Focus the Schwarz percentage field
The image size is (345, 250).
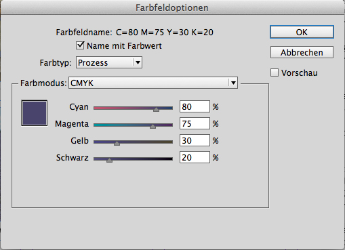[195, 157]
